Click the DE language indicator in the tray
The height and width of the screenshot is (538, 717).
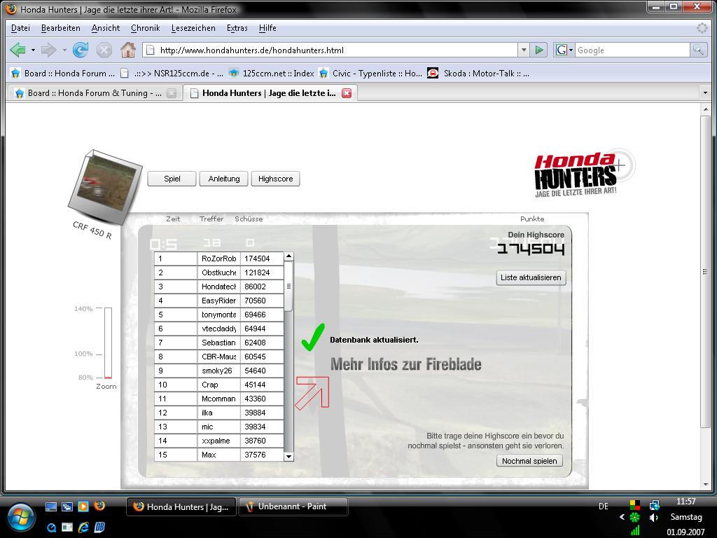tap(604, 506)
